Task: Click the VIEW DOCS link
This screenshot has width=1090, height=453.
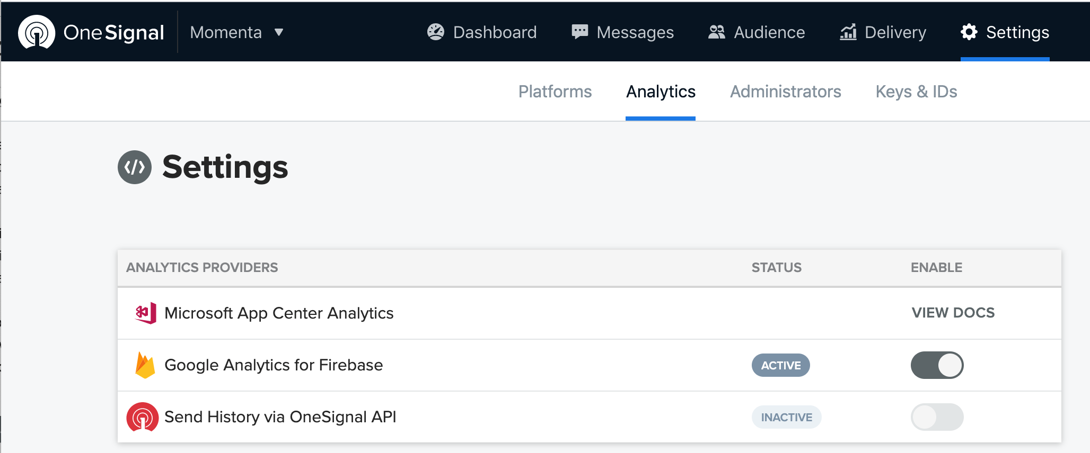Action: tap(953, 313)
